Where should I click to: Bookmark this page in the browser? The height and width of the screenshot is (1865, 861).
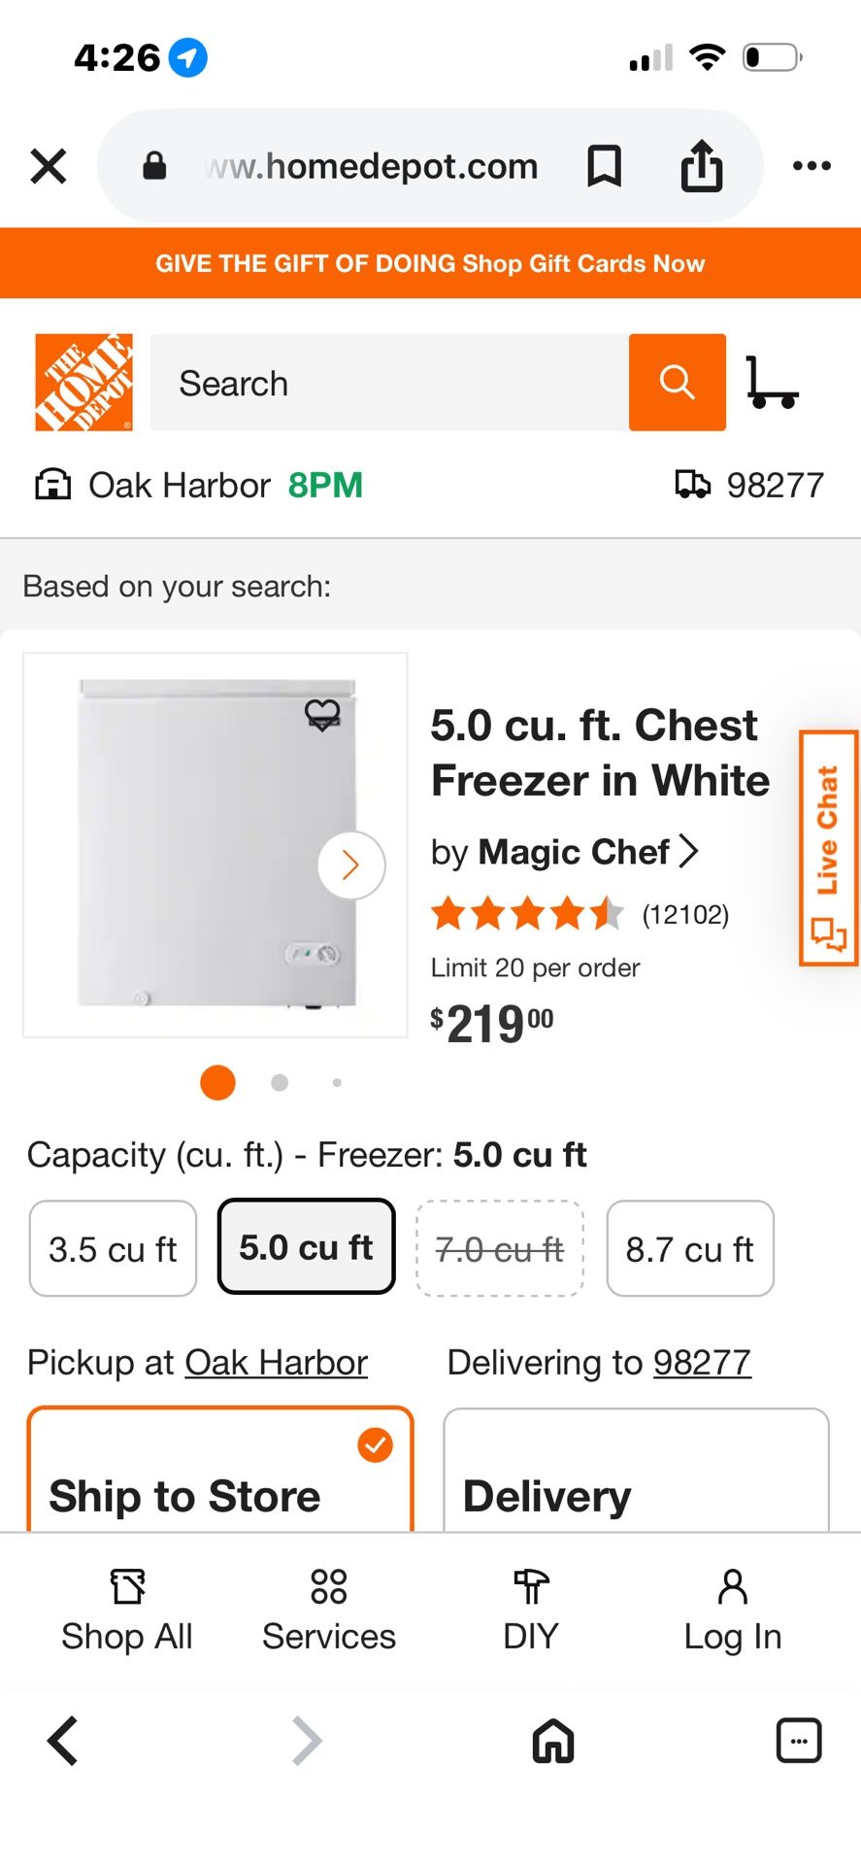[x=604, y=167]
